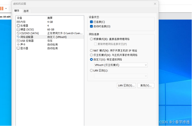Click the 内存 device row label
This screenshot has width=192, height=126.
click(x=23, y=22)
